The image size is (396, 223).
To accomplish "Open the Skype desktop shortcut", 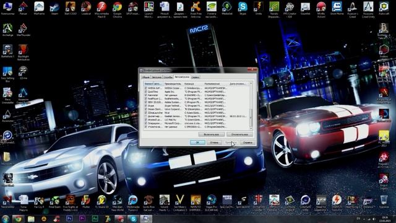I will [243, 8].
